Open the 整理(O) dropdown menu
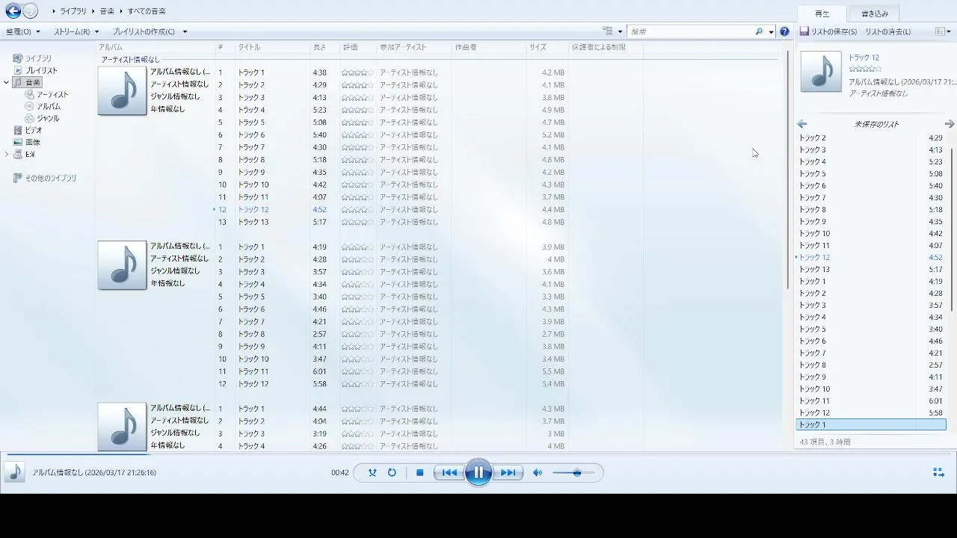957x538 pixels. click(x=23, y=31)
